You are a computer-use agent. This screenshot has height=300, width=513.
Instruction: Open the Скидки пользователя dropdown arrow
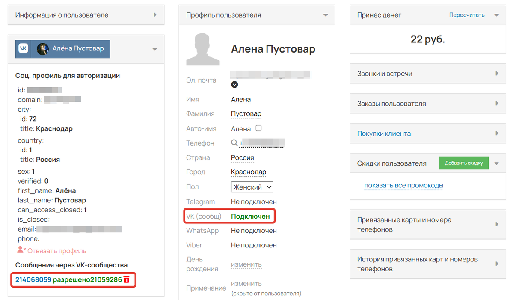[496, 163]
